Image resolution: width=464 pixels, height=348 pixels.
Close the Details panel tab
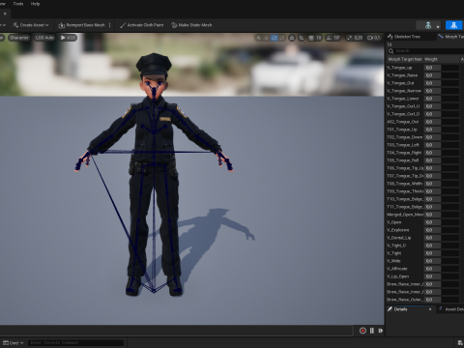(x=430, y=309)
